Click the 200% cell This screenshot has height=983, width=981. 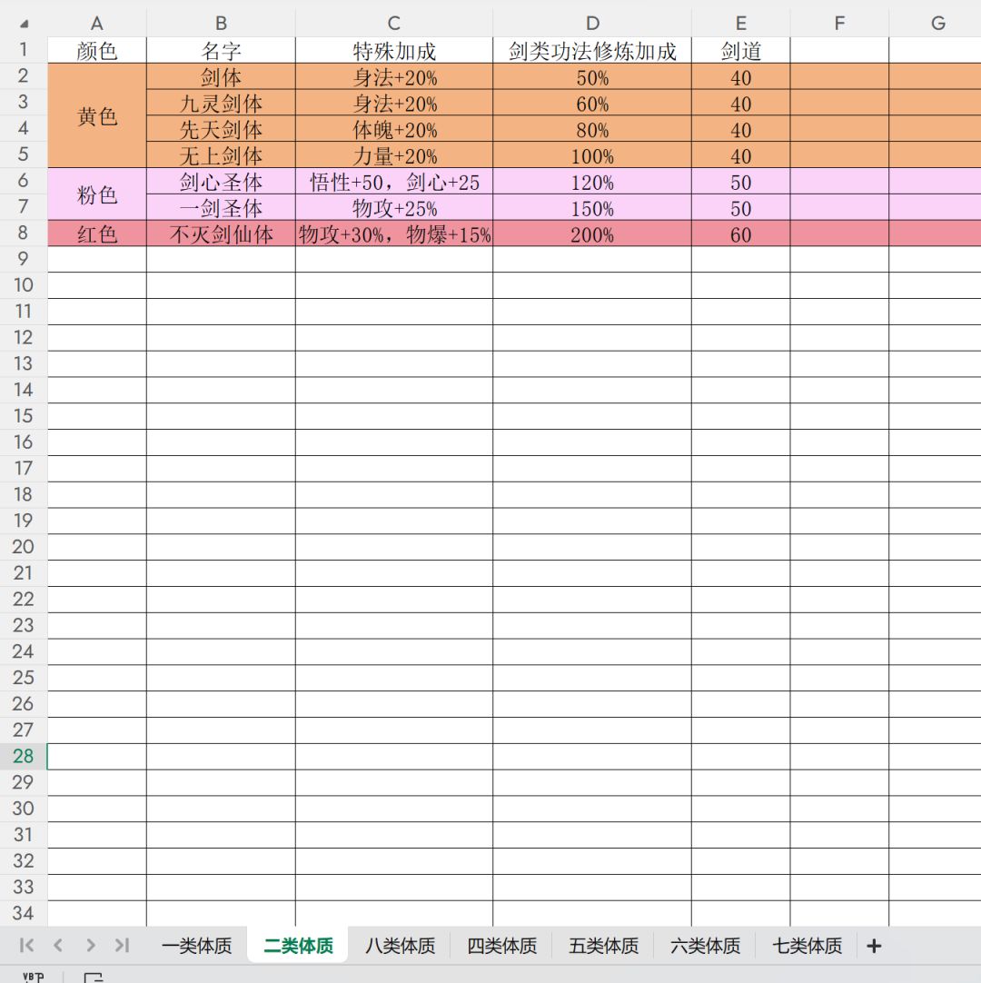[x=591, y=233]
